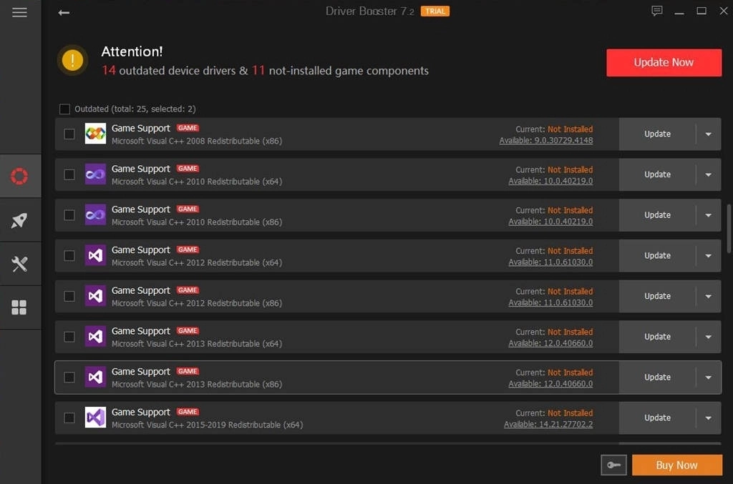This screenshot has height=484, width=733.
Task: Click the Visual C++ 2010 (x64) icon
Action: tap(95, 174)
